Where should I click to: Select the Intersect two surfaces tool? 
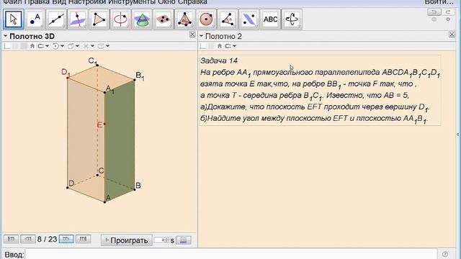(x=142, y=19)
